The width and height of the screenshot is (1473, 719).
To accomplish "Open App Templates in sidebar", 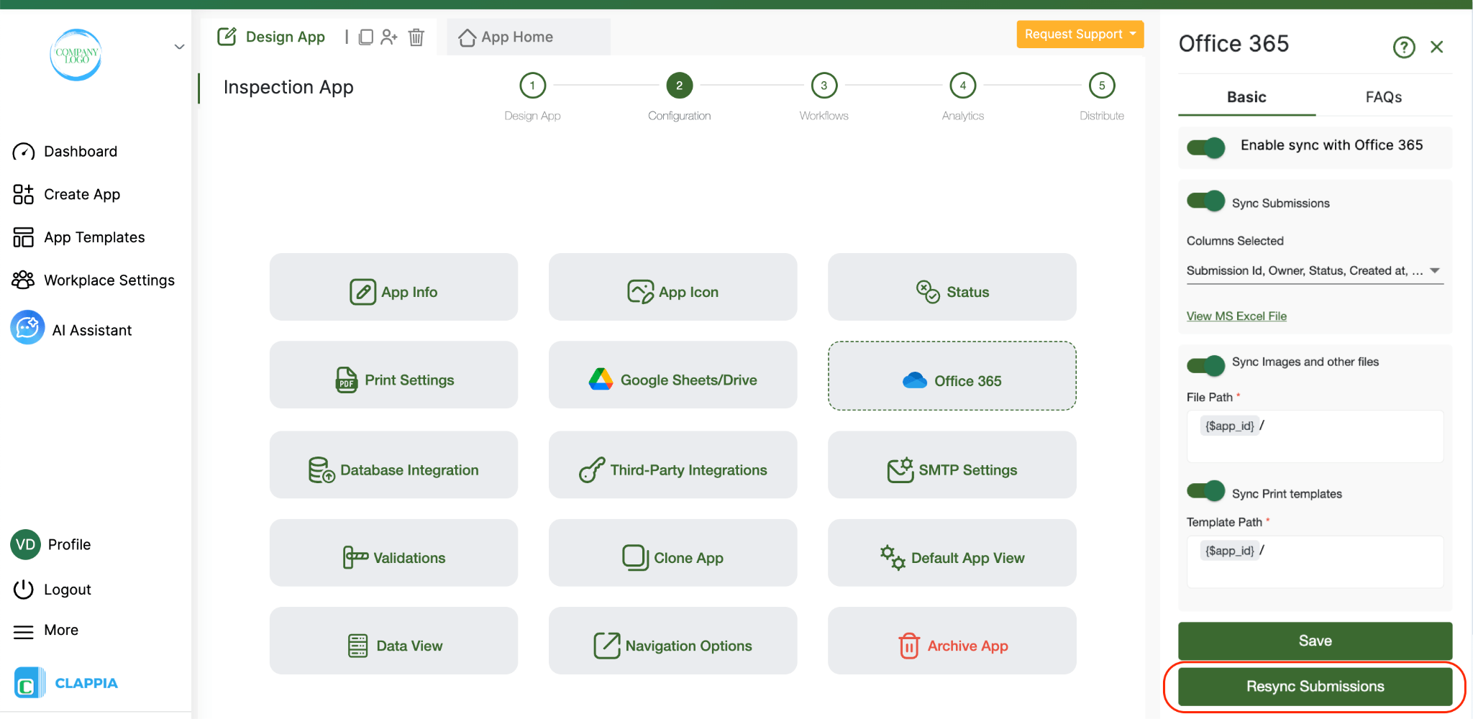I will 78,237.
